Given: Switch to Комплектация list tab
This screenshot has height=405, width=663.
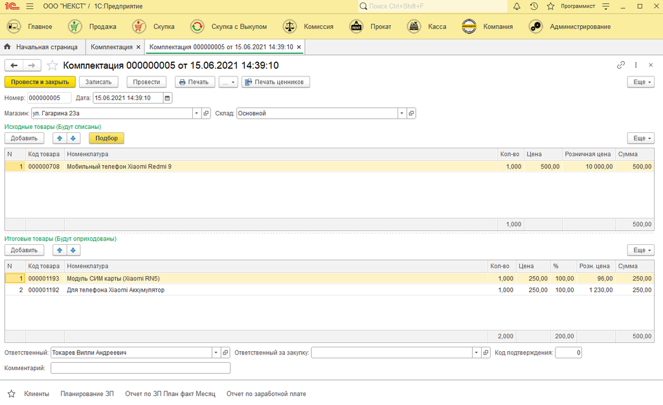Looking at the screenshot, I should (111, 47).
